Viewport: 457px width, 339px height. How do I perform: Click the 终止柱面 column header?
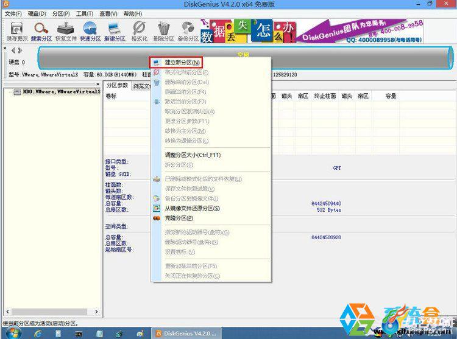coord(325,96)
